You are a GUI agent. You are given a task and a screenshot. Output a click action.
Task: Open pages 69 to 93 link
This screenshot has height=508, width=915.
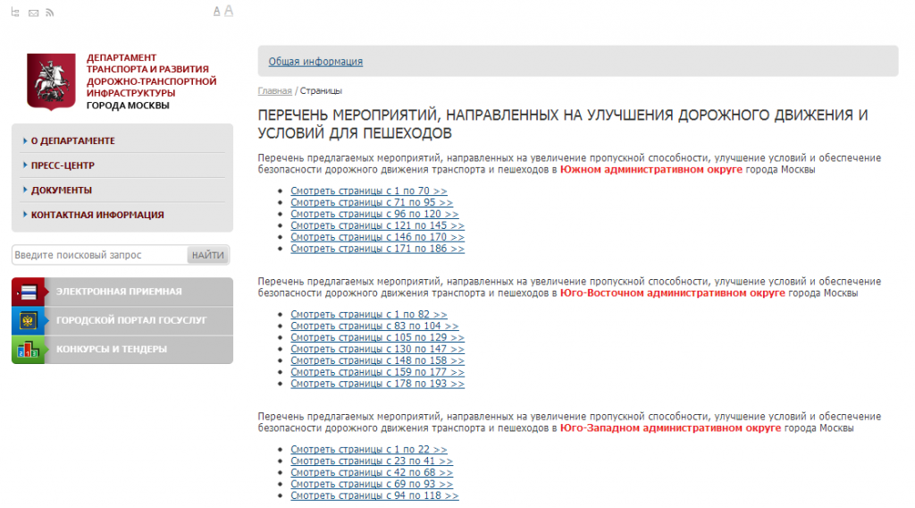(x=372, y=484)
